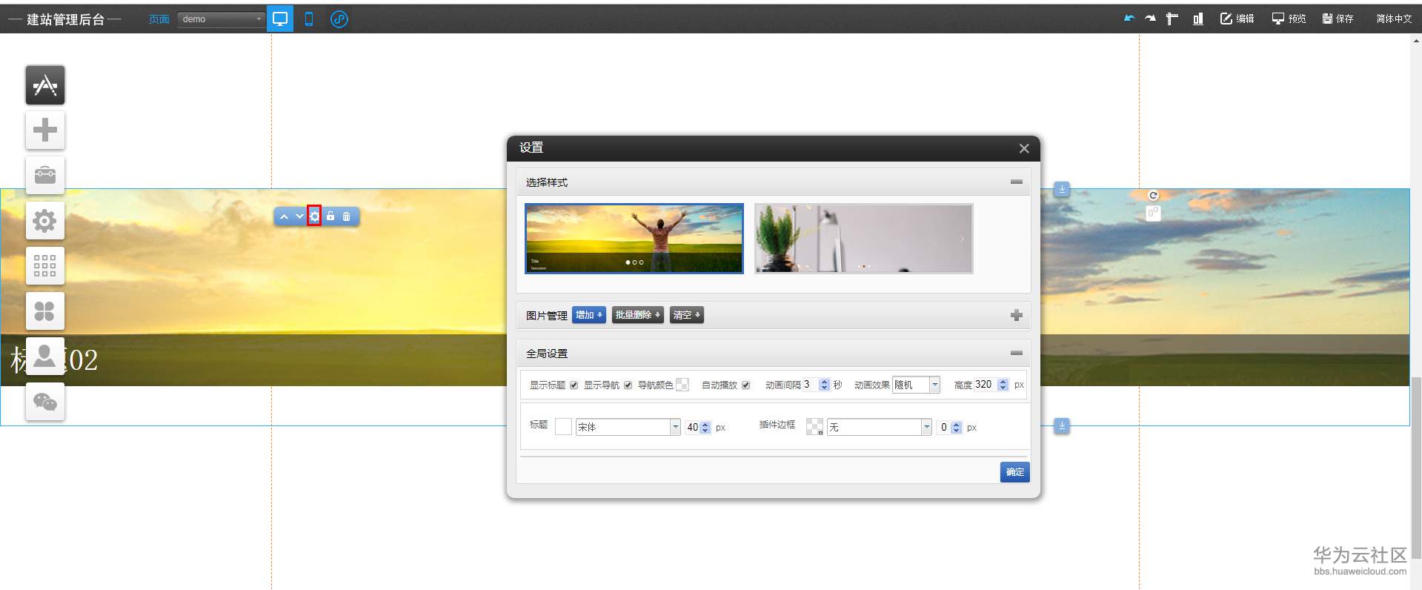Click the border width 0 stepper

[956, 428]
